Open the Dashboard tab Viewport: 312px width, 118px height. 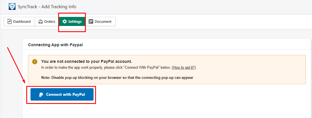(x=19, y=21)
